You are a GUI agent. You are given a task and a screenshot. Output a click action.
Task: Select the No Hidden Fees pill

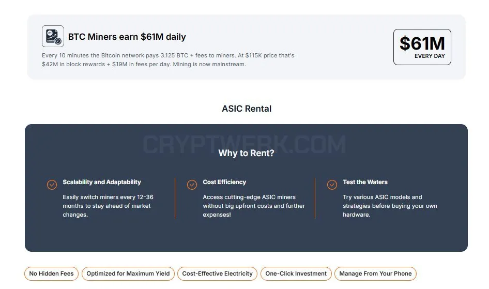(x=52, y=273)
